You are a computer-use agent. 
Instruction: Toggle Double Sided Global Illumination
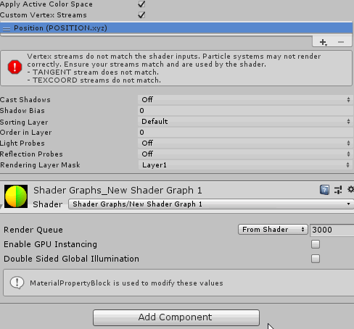316,259
